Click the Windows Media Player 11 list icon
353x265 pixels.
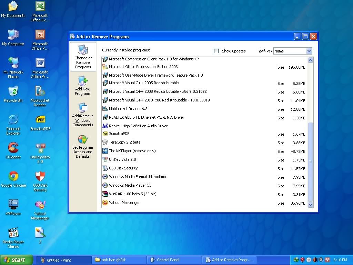[105, 185]
